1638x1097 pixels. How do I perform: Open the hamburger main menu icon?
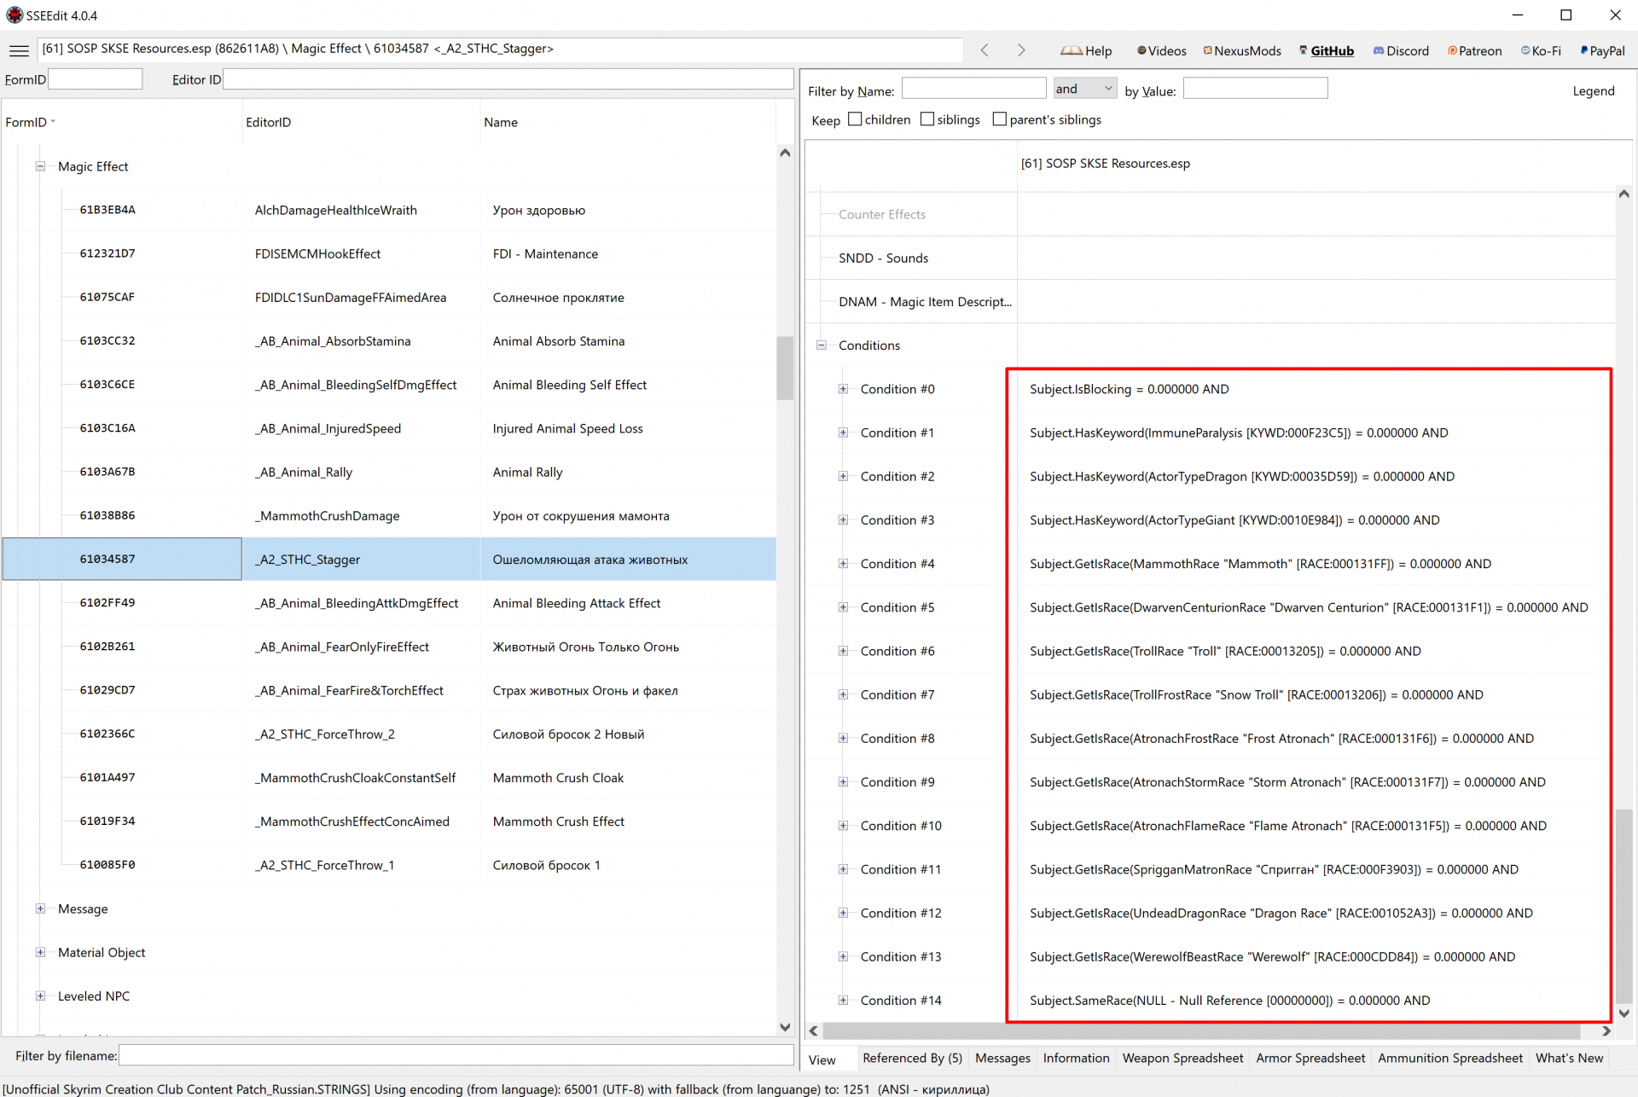(x=19, y=50)
